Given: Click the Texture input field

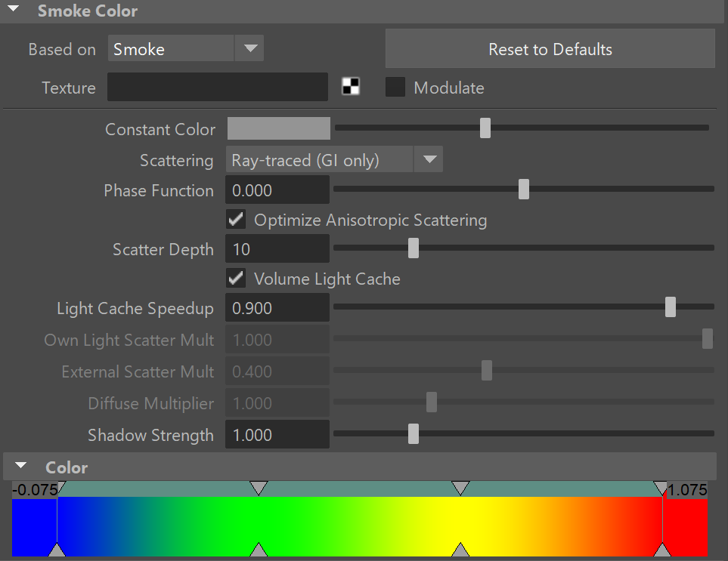Looking at the screenshot, I should [x=217, y=87].
